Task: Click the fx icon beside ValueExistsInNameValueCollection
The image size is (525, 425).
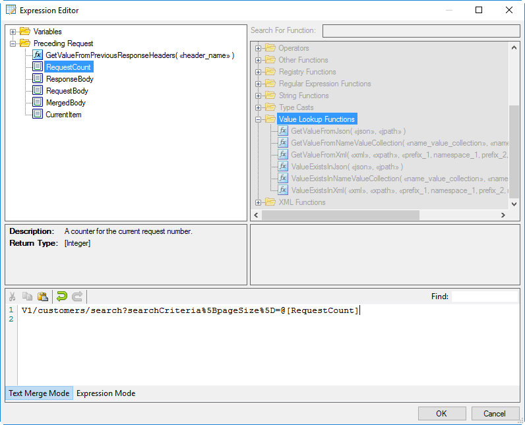Action: (283, 178)
